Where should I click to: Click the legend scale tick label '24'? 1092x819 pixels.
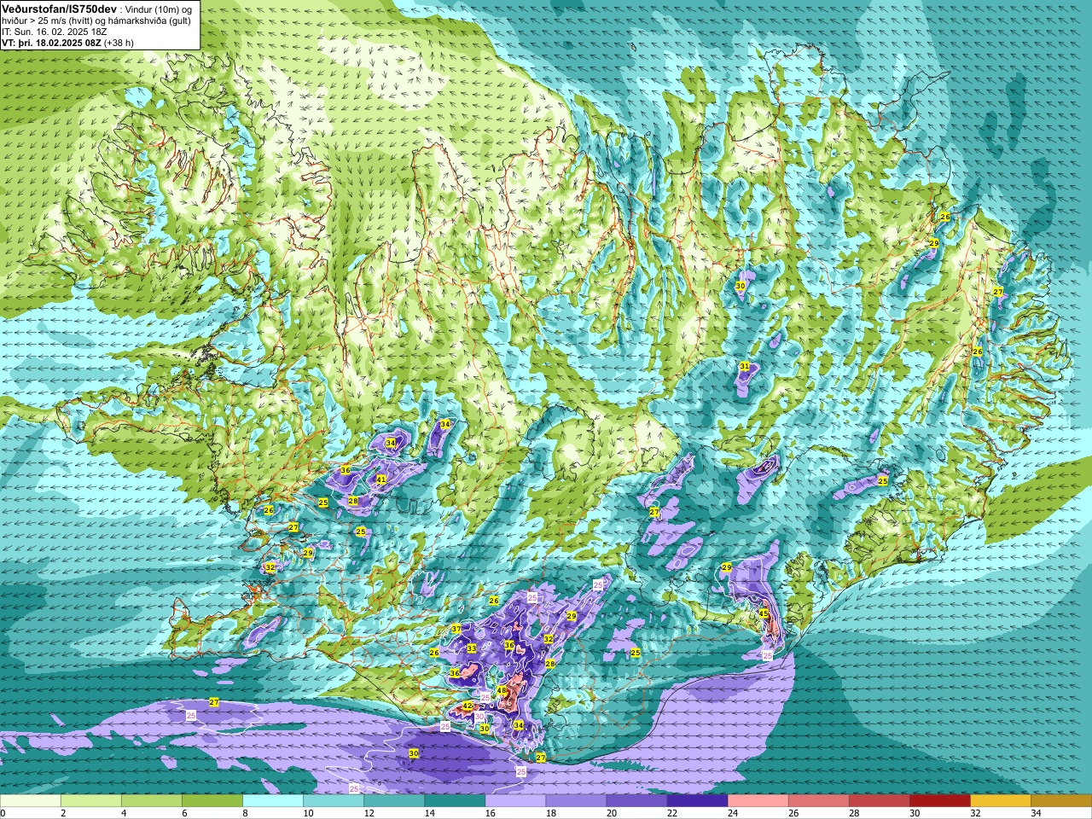click(x=732, y=813)
